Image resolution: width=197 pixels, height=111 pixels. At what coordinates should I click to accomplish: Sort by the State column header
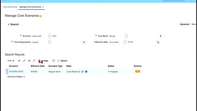(x=69, y=66)
